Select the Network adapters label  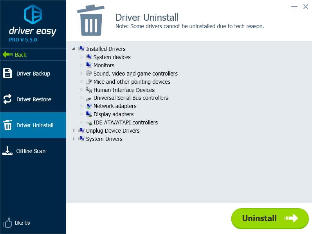[x=115, y=106]
